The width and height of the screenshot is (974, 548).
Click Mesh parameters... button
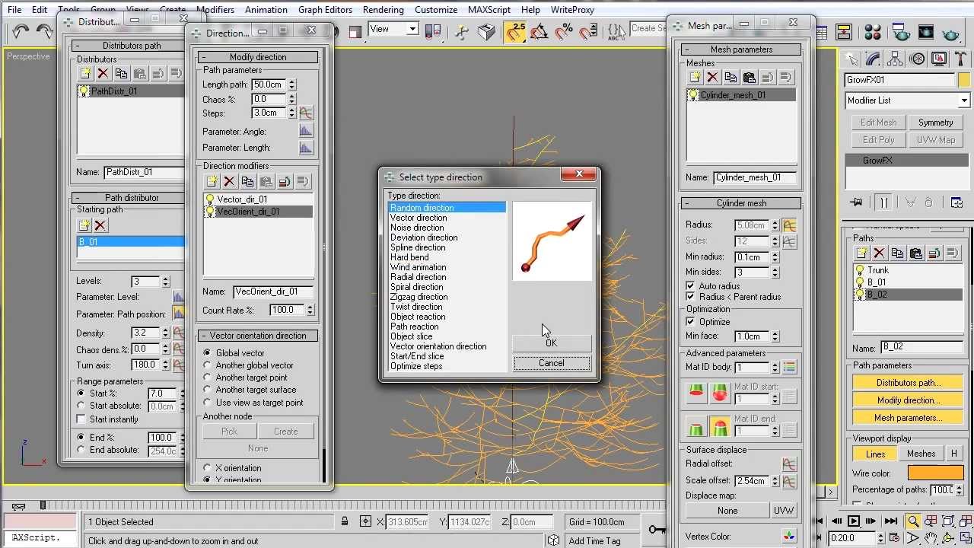pos(908,418)
